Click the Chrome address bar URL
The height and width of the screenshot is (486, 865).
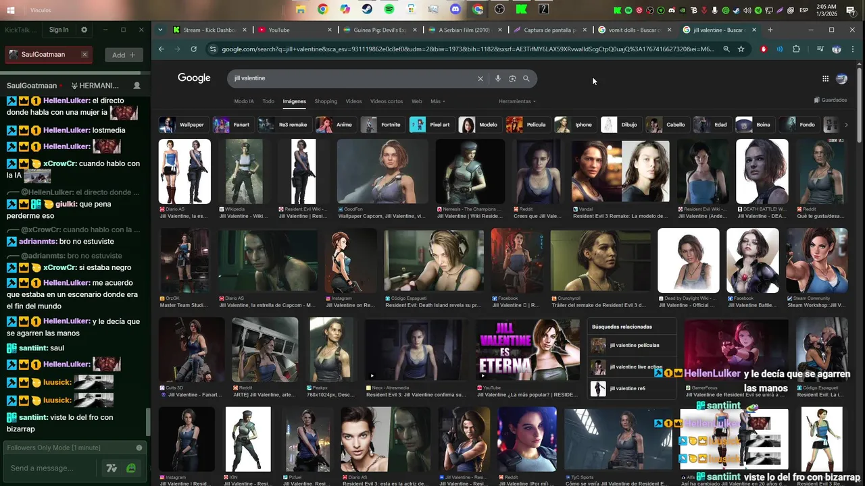[x=468, y=49]
